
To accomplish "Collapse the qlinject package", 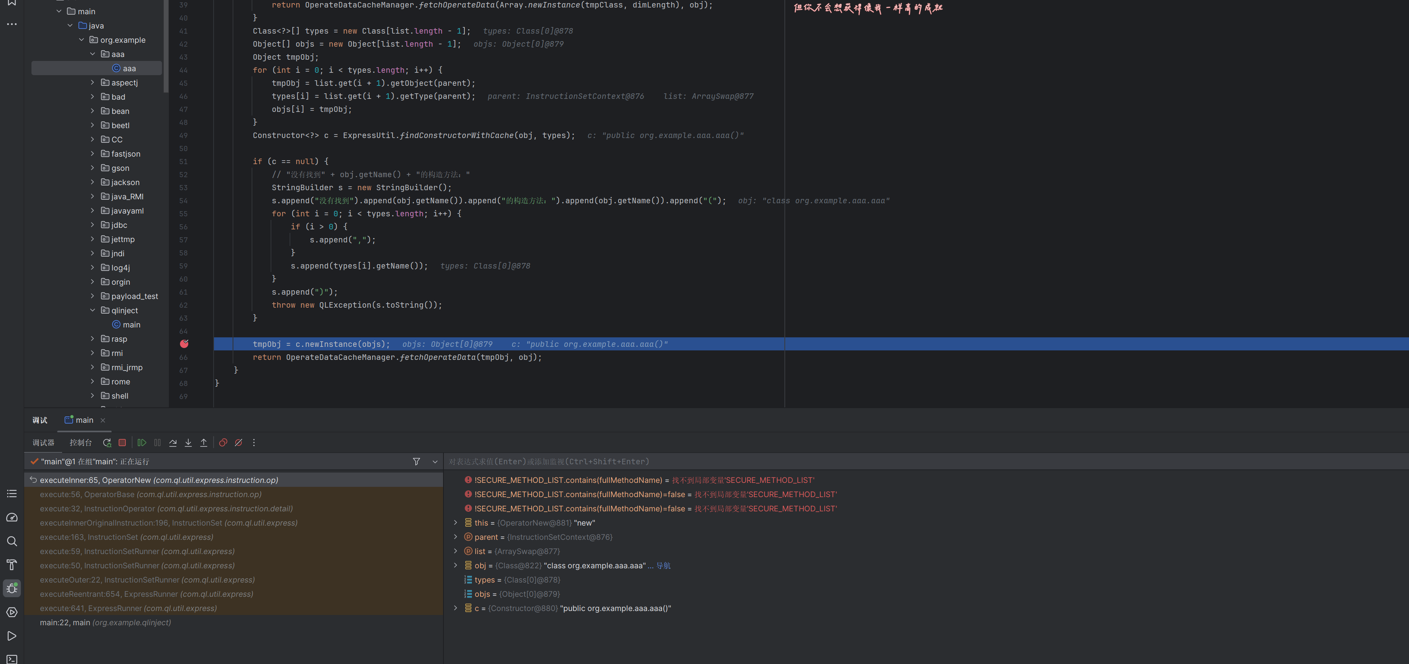I will (x=93, y=310).
